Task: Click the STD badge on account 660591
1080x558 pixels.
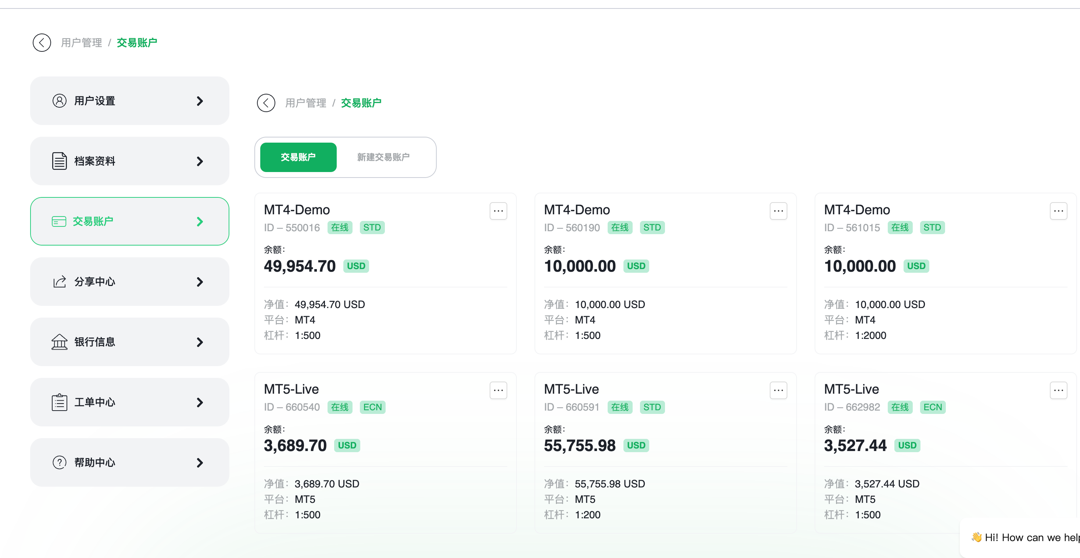Action: click(x=652, y=407)
